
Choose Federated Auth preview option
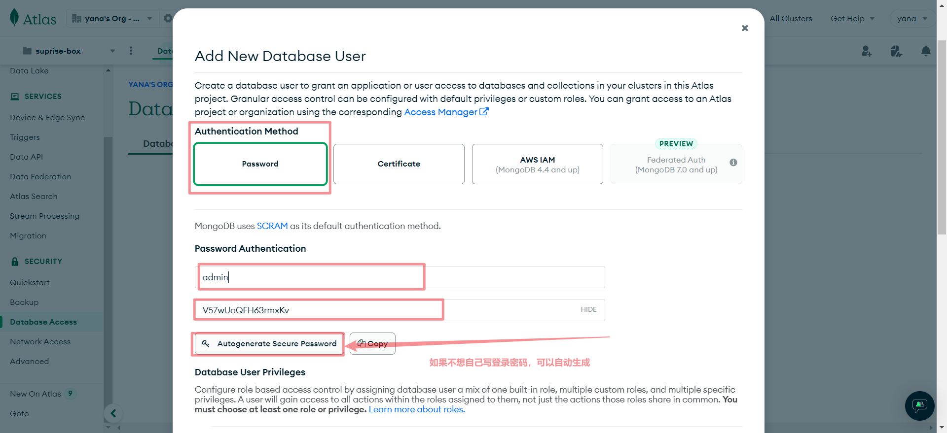(x=676, y=164)
